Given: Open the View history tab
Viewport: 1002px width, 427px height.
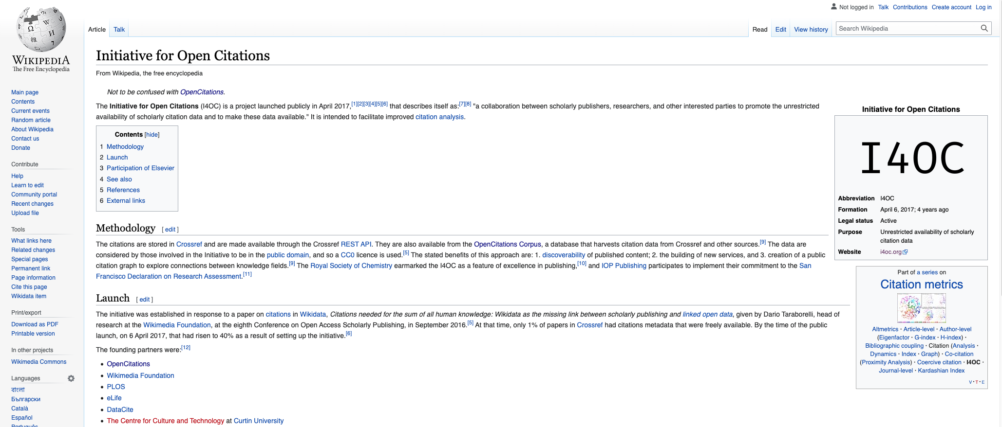Looking at the screenshot, I should click(x=811, y=30).
